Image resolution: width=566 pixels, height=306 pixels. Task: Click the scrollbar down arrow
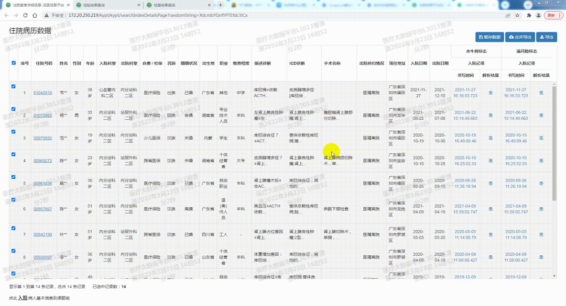(x=554, y=276)
